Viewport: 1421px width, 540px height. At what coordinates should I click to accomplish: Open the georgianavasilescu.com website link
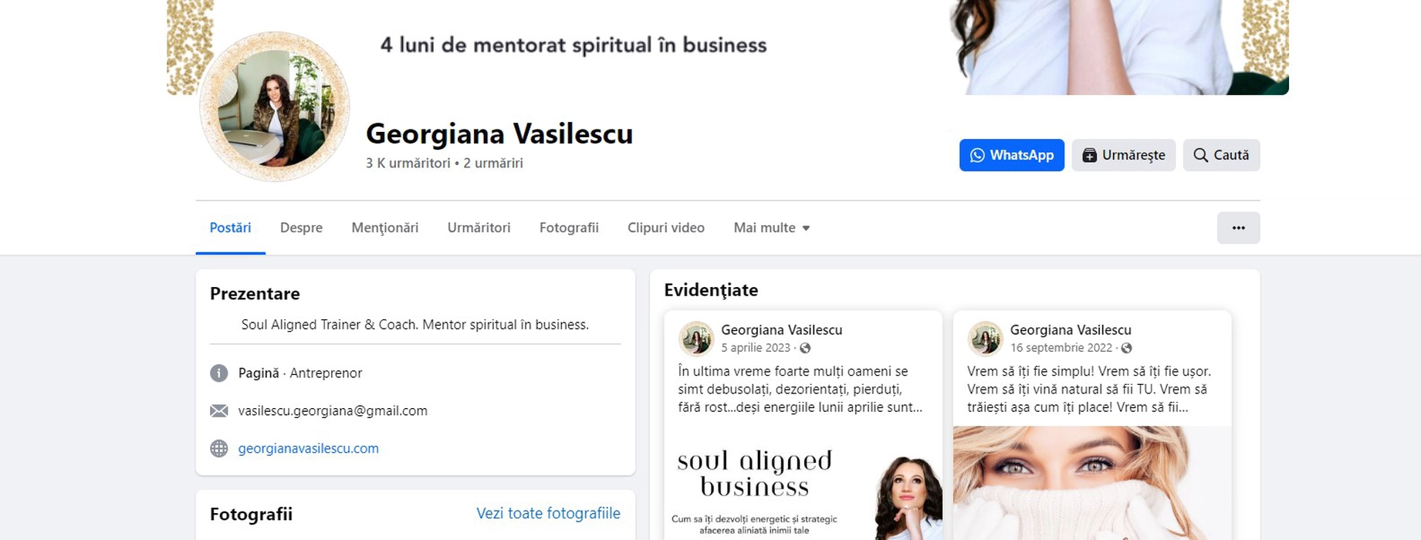click(x=308, y=448)
